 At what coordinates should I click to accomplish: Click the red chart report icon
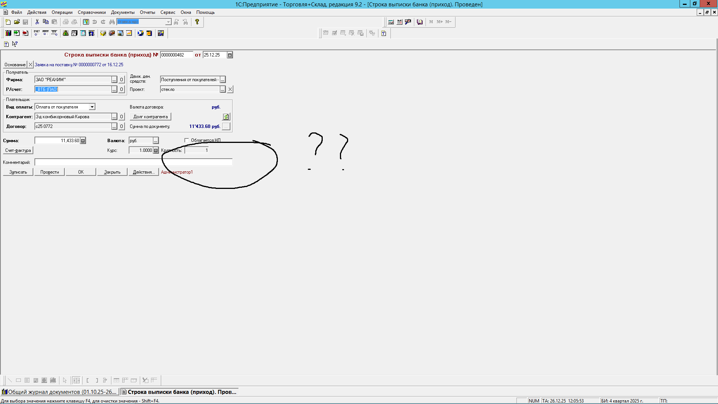click(x=129, y=33)
